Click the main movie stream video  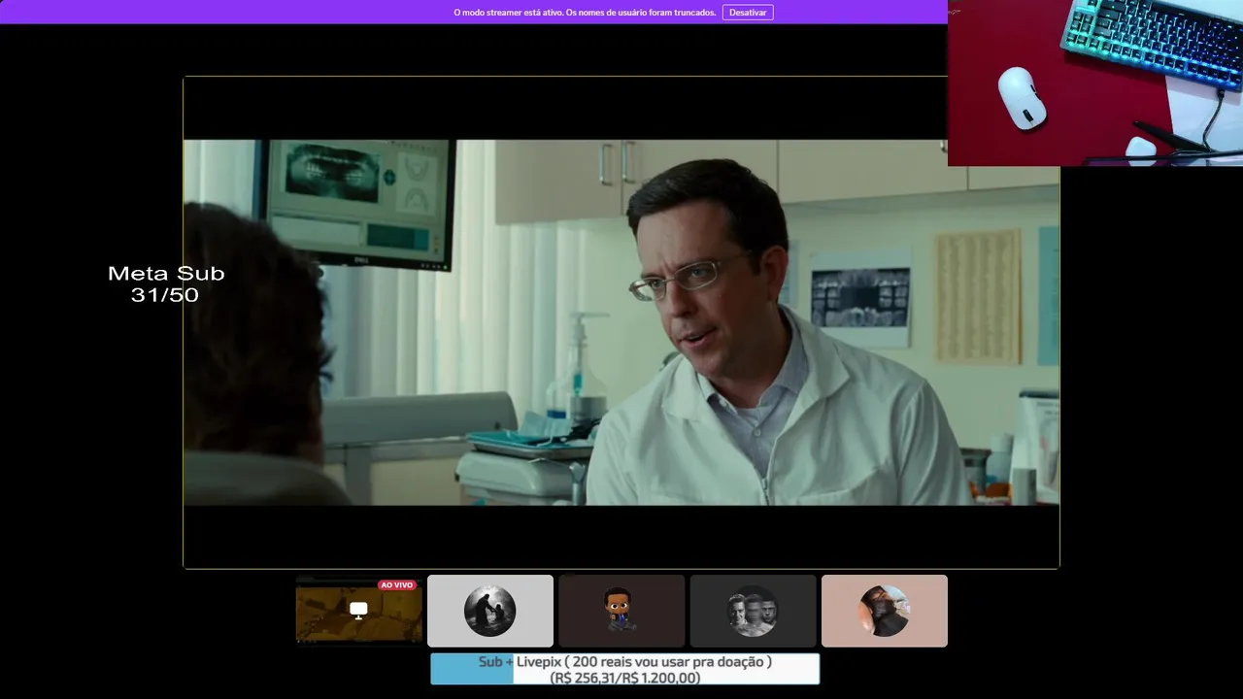click(621, 322)
